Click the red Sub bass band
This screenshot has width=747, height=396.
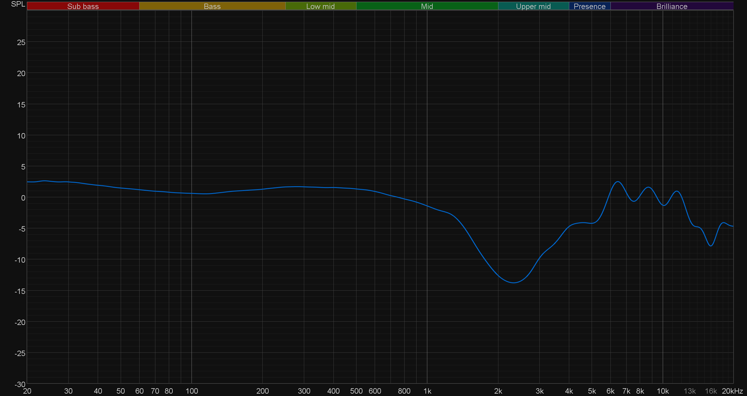click(x=83, y=6)
